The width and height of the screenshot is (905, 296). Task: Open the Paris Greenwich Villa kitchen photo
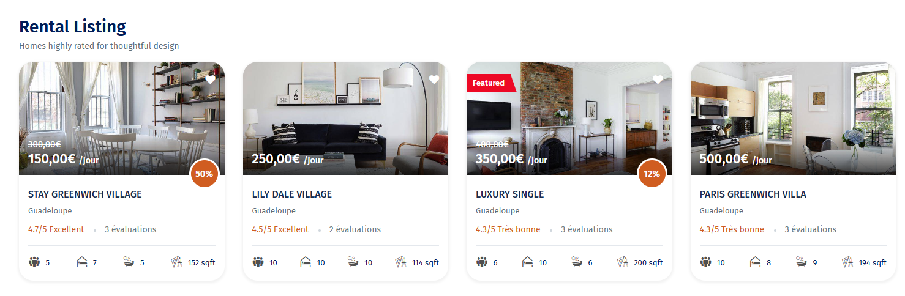point(793,118)
